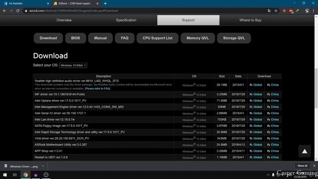318x179 pixels.
Task: Download VGA driver from Global server
Action: (x=256, y=138)
